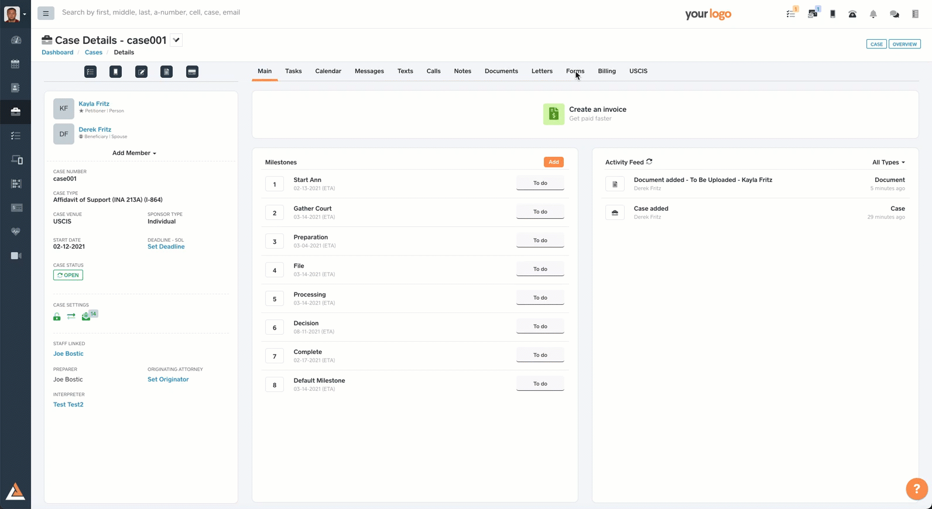This screenshot has width=932, height=509.
Task: Click the edit pencil icon in case toolbar
Action: 141,72
